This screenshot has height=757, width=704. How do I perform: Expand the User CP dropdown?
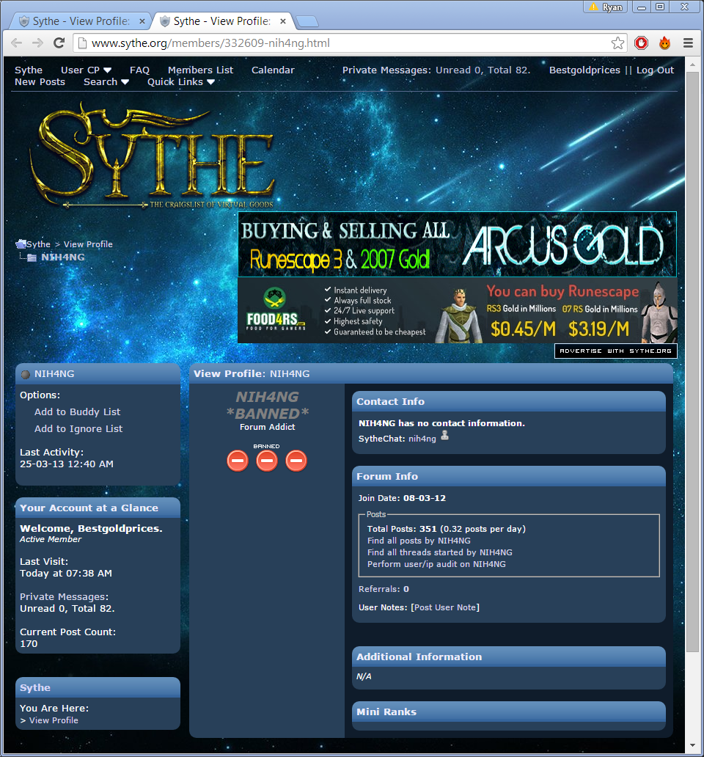pos(107,70)
